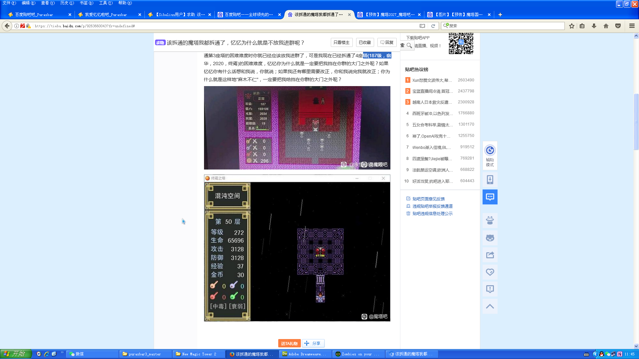Open the downloads arrow icon
This screenshot has height=359, width=639.
coord(594,26)
